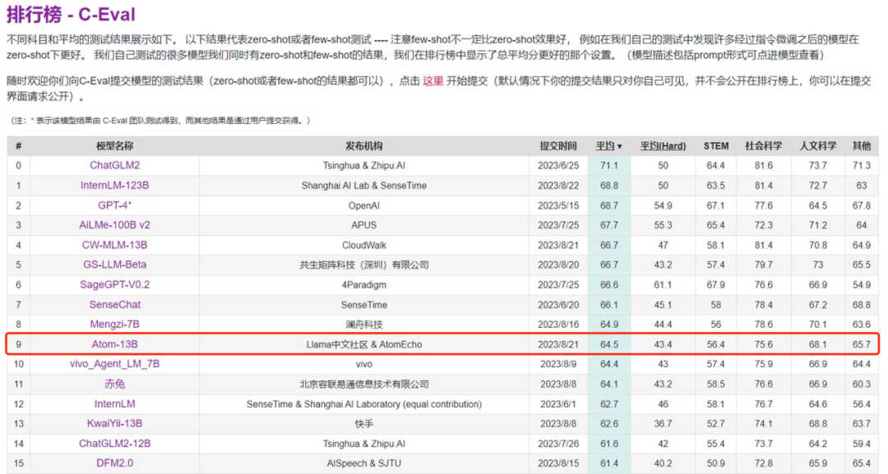This screenshot has width=888, height=474.
Task: Select the 67.9 STEM score cell
Action: (x=716, y=284)
